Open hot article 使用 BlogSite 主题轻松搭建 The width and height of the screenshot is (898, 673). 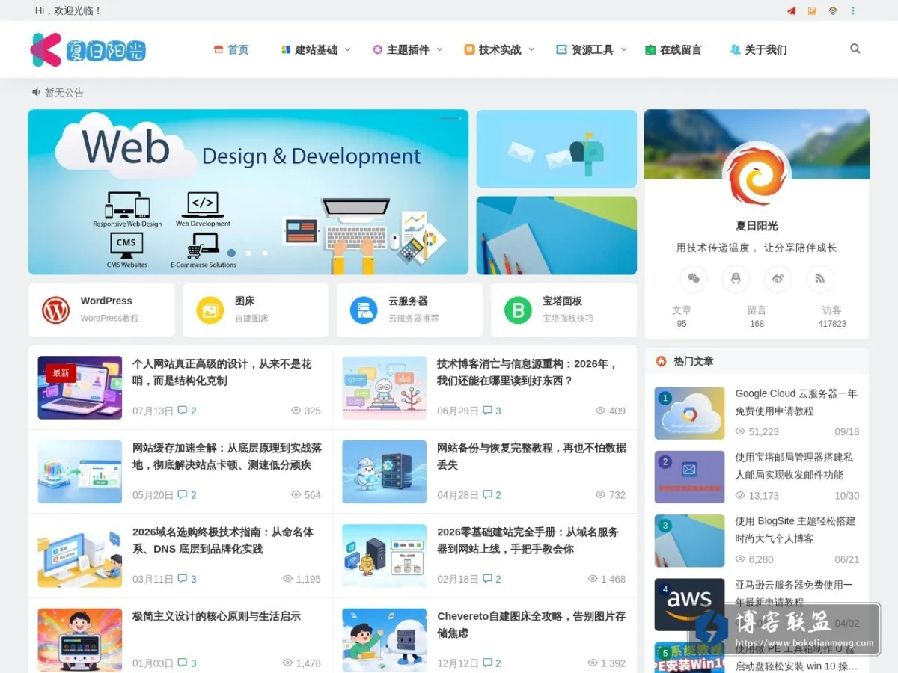coord(795,529)
